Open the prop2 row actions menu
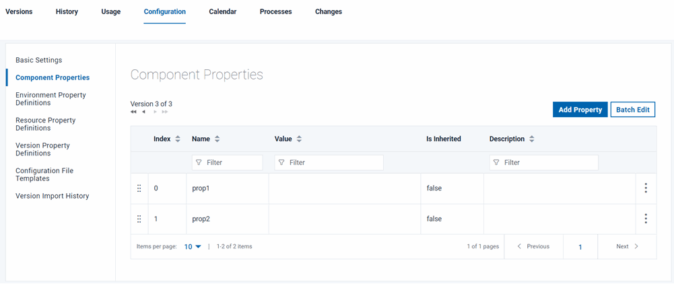The image size is (674, 284). [645, 219]
